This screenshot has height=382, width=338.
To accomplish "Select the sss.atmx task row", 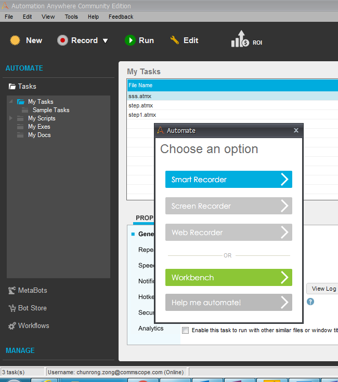I will (x=232, y=96).
